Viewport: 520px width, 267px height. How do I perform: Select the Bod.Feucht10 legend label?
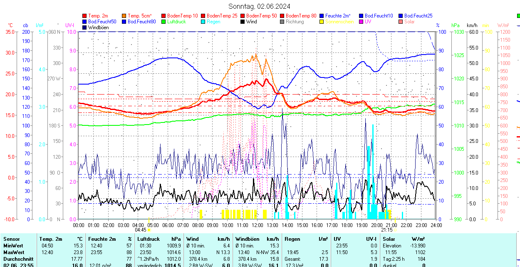tap(379, 16)
